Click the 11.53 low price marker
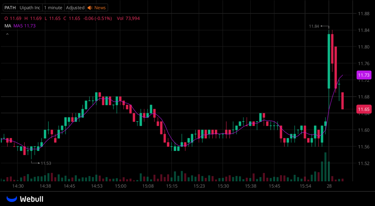The height and width of the screenshot is (206, 375). click(x=46, y=163)
